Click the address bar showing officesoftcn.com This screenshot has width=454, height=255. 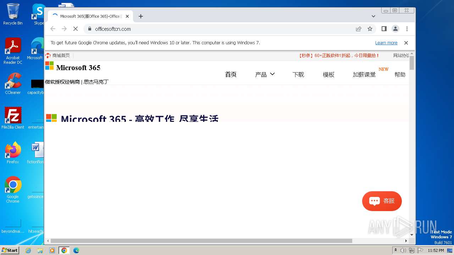[220, 29]
